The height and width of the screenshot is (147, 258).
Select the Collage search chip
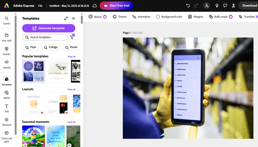51,47
